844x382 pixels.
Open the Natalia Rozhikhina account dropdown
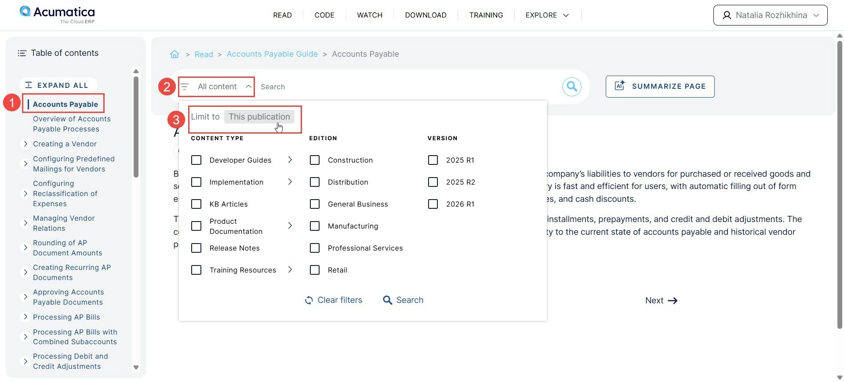point(770,15)
